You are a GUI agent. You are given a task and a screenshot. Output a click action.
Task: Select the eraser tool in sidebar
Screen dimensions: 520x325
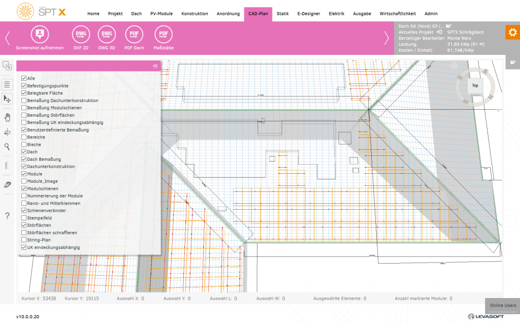click(x=7, y=184)
